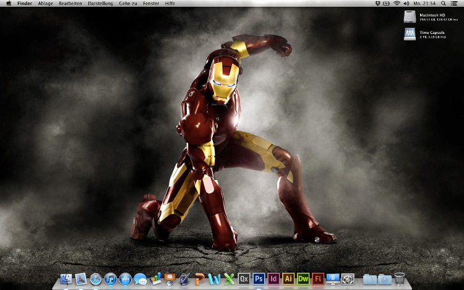The width and height of the screenshot is (464, 290).
Task: Open the Apple menu
Action: 9,3
